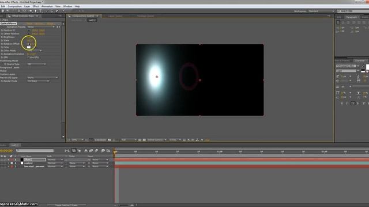
Task: Open Active Camera view dropdown
Action: 157,140
